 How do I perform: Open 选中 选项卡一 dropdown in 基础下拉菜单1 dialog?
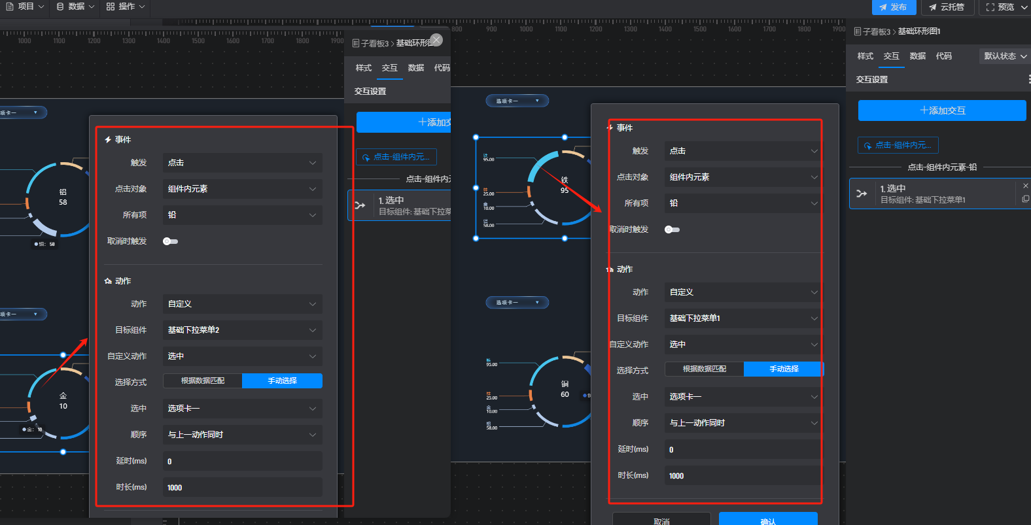743,397
